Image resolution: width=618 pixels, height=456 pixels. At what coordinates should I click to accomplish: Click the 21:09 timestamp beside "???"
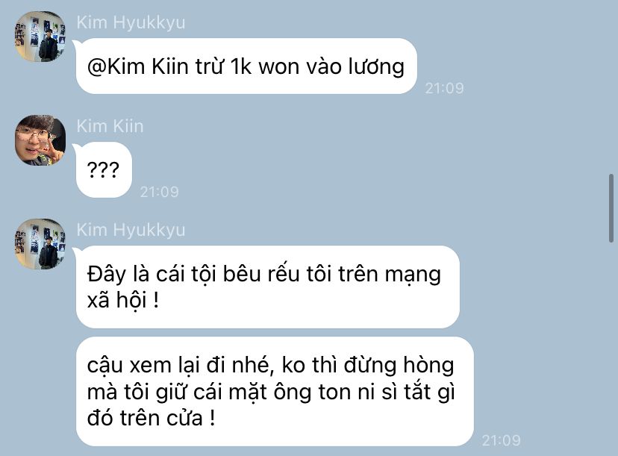coord(159,192)
